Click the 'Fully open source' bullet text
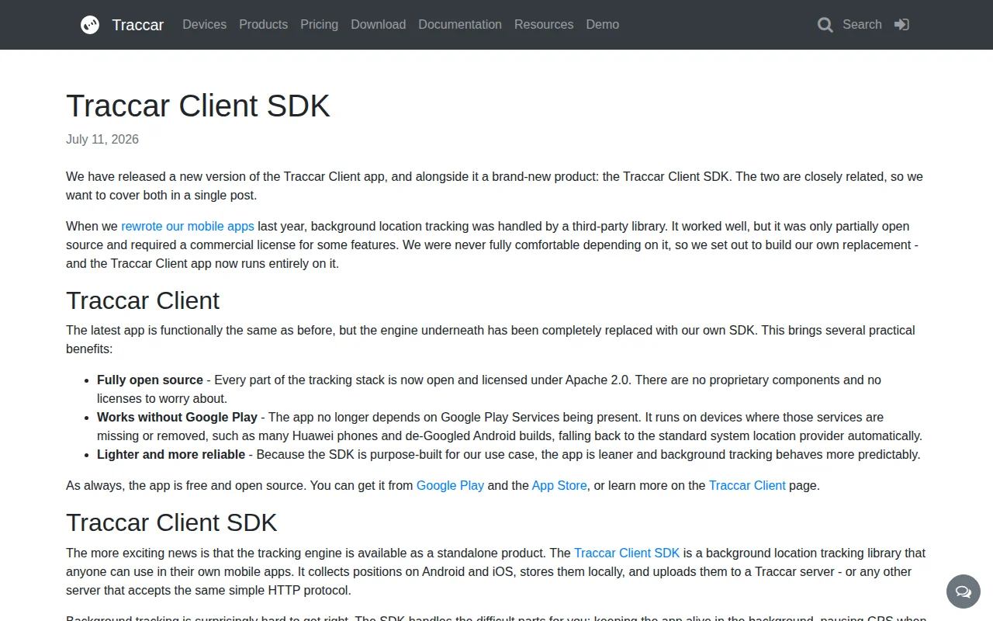993x621 pixels. point(150,380)
